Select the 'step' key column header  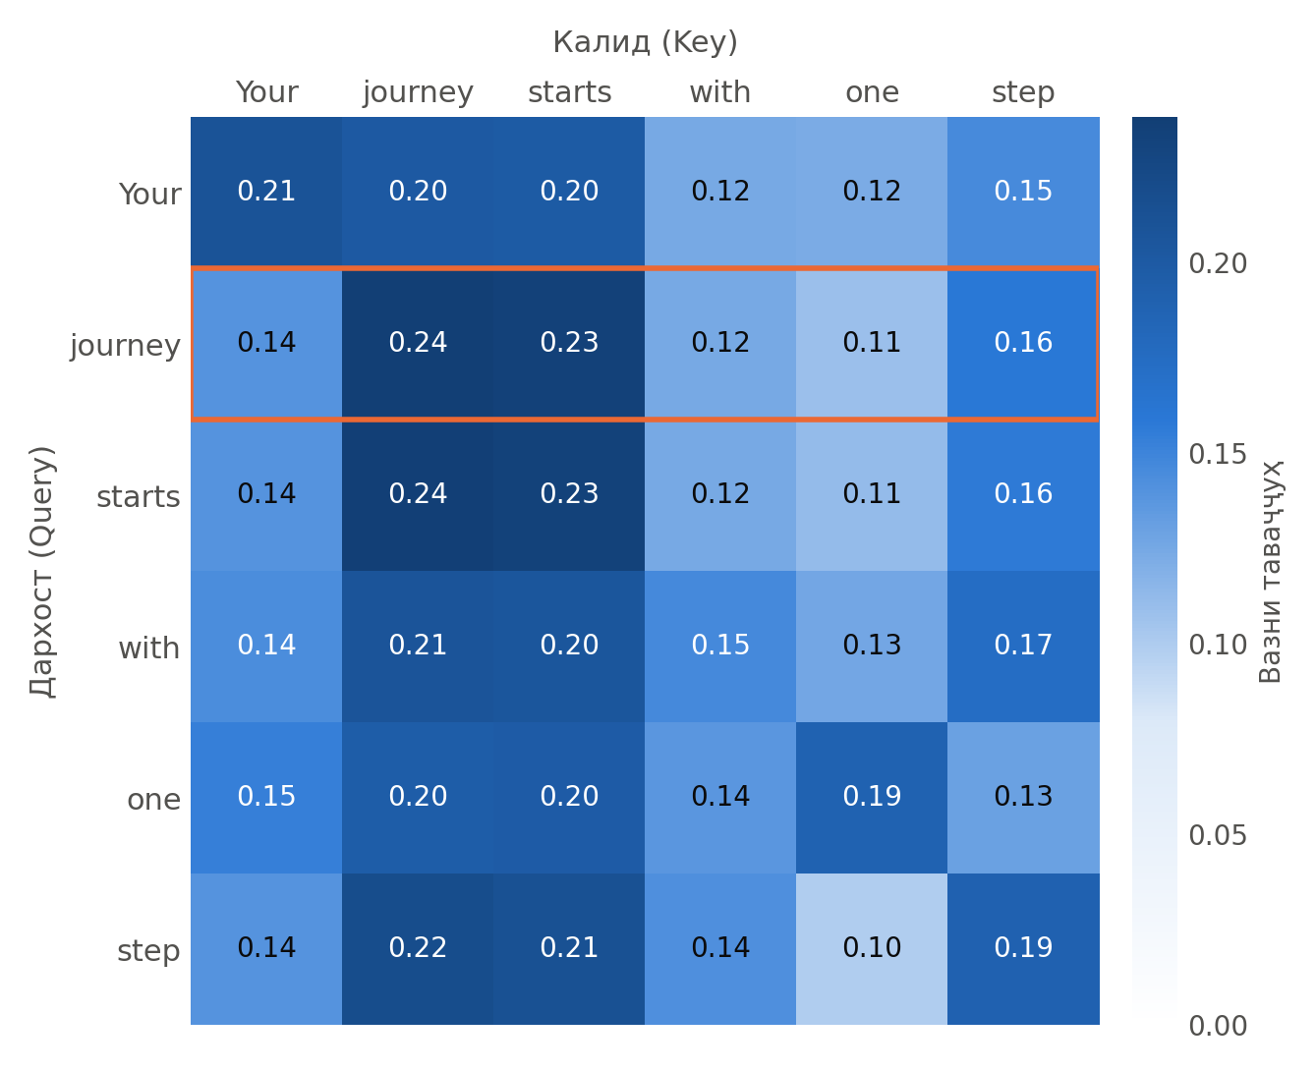tap(1023, 92)
